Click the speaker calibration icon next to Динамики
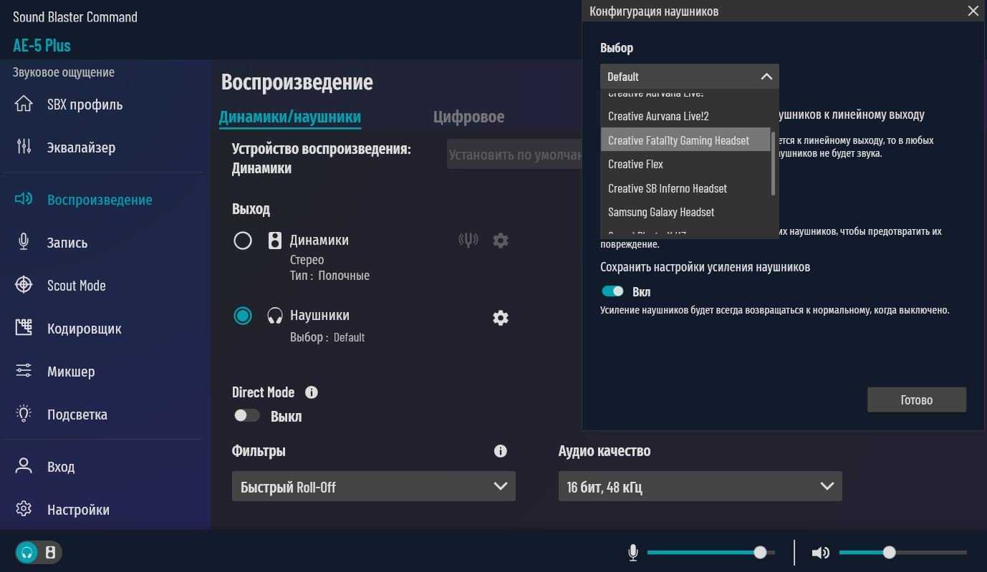The height and width of the screenshot is (572, 987). point(468,241)
